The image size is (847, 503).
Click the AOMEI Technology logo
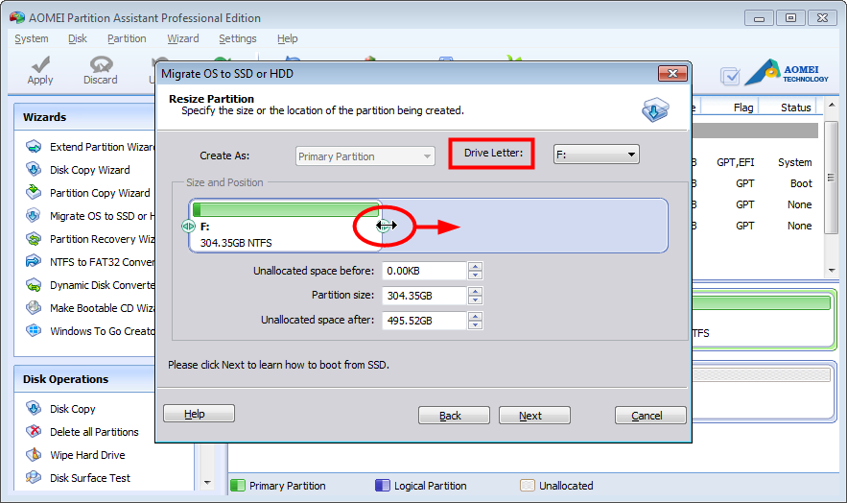pyautogui.click(x=787, y=73)
